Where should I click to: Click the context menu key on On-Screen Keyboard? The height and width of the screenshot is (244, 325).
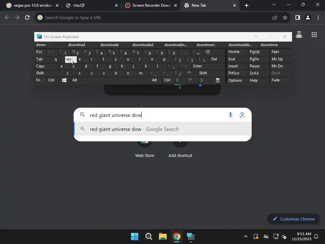[x=218, y=80]
